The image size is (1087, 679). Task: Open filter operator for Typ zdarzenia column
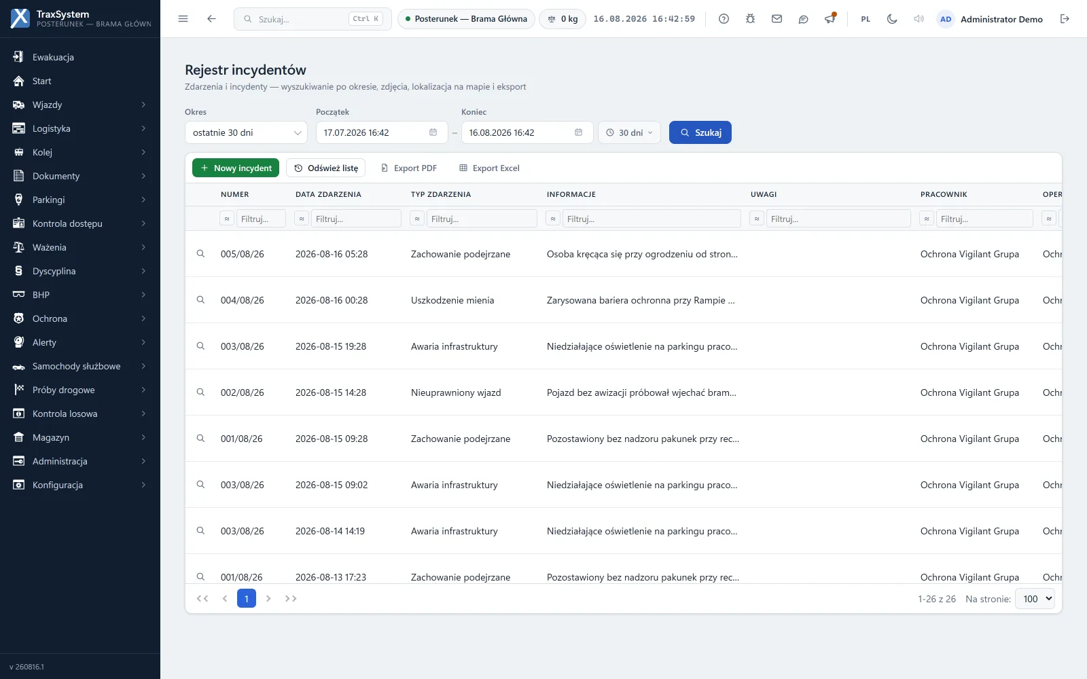pos(417,219)
